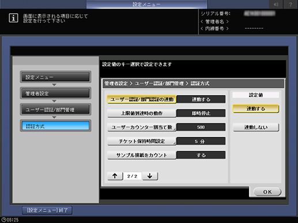Open チケット保持時間設定 setting

tap(142, 141)
